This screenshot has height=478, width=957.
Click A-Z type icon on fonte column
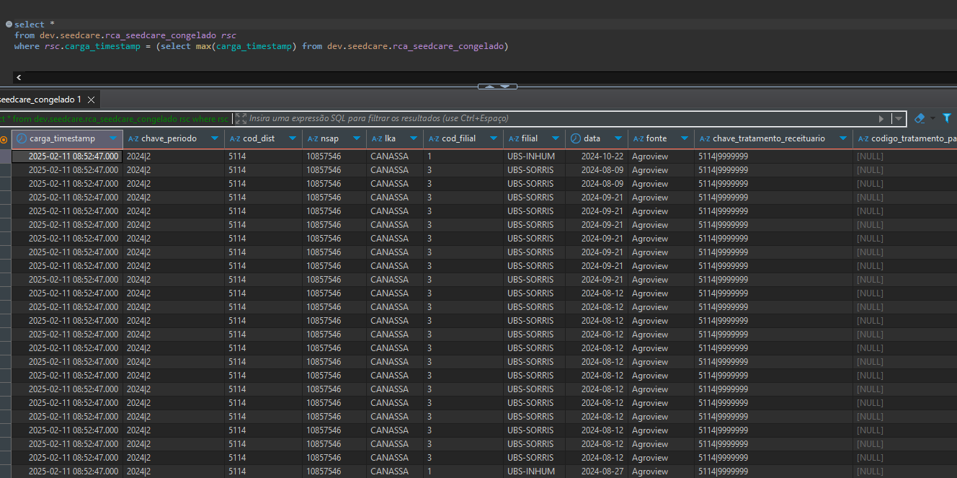(x=638, y=138)
